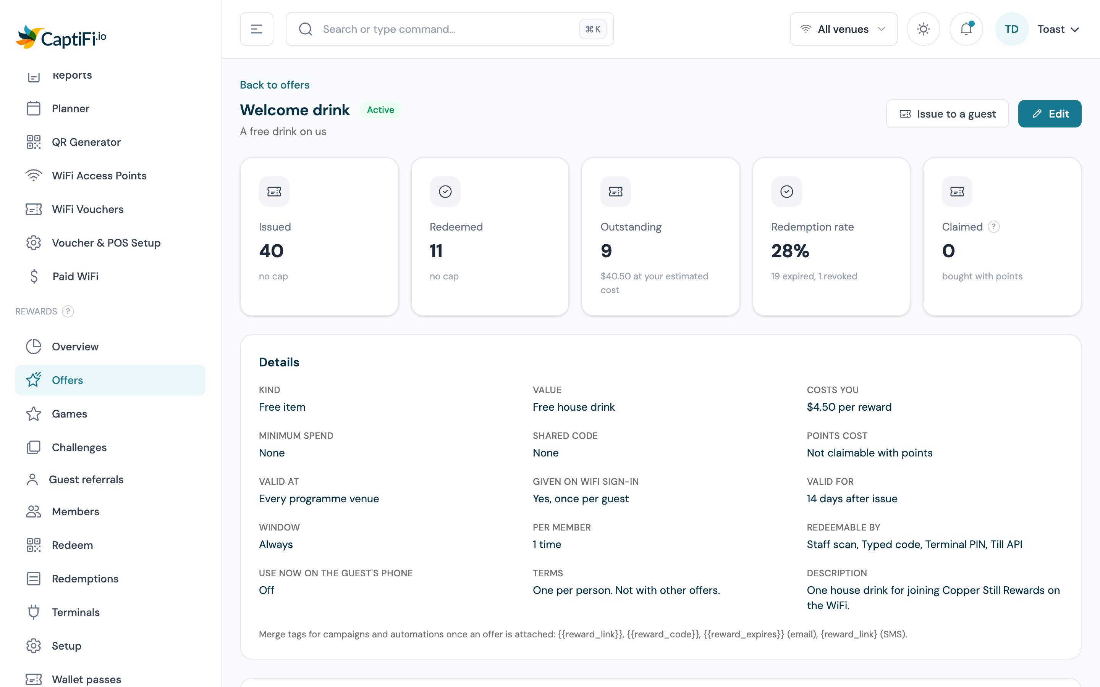
Task: Open Guest referrals
Action: tap(110, 479)
